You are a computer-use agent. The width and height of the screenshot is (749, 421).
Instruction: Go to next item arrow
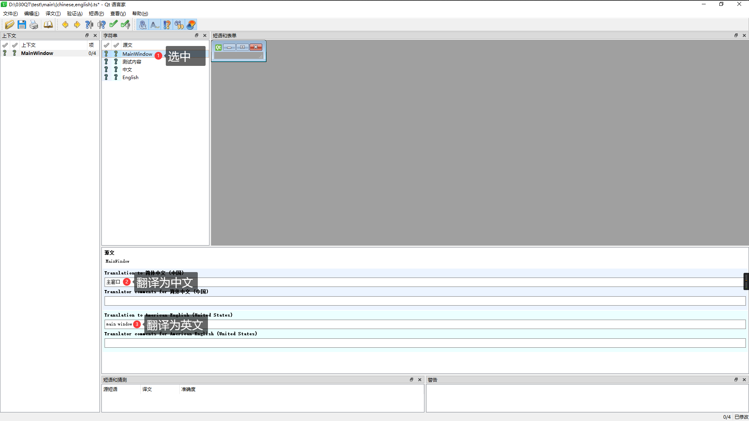click(x=77, y=25)
